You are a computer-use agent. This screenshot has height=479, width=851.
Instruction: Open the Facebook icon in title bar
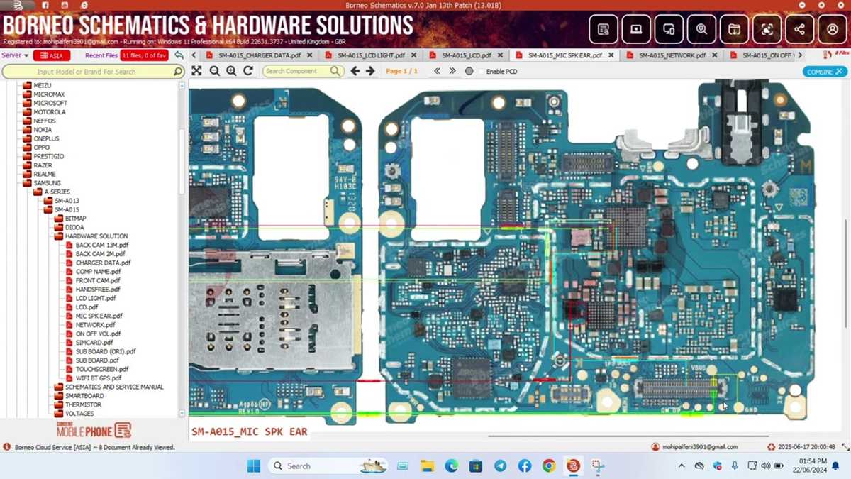45,5
